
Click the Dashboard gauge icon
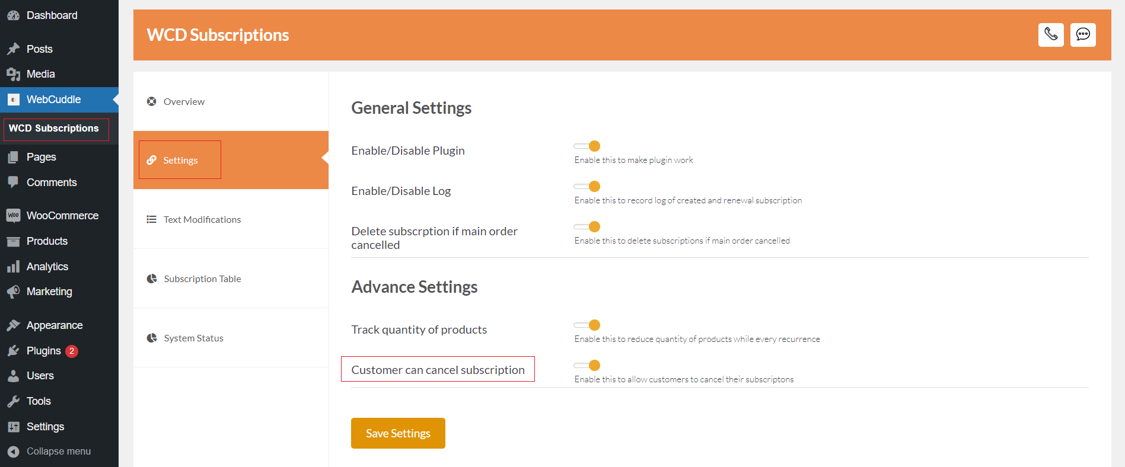(13, 15)
